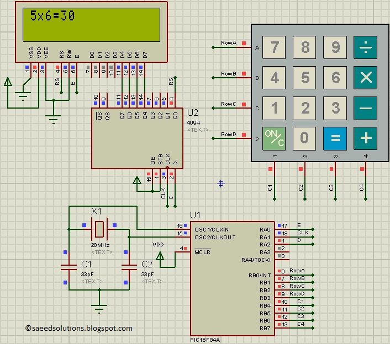Click the RowA net label at pin 6
Screen dimensions: 390x344
(297, 270)
